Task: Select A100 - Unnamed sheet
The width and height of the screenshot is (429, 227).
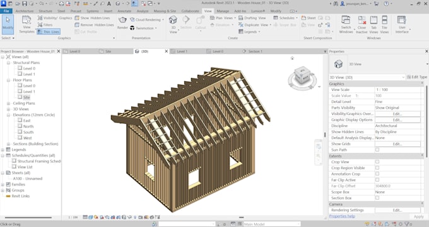Action: [28, 179]
